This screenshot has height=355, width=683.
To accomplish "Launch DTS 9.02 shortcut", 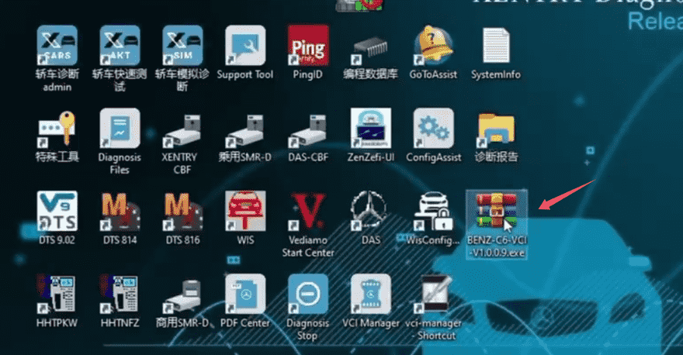I will pyautogui.click(x=57, y=211).
